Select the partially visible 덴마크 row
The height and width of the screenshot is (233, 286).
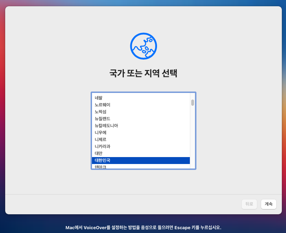click(x=141, y=166)
